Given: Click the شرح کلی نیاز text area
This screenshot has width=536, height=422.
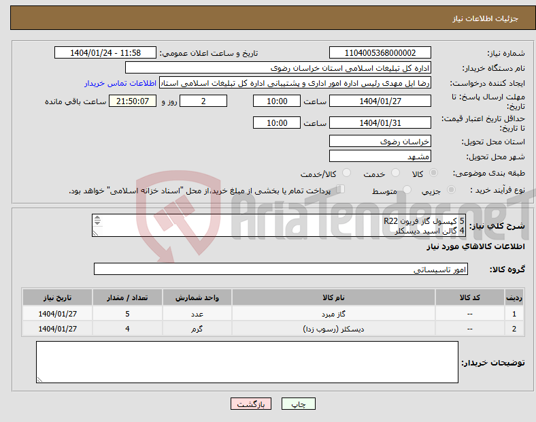Looking at the screenshot, I should pos(279,225).
